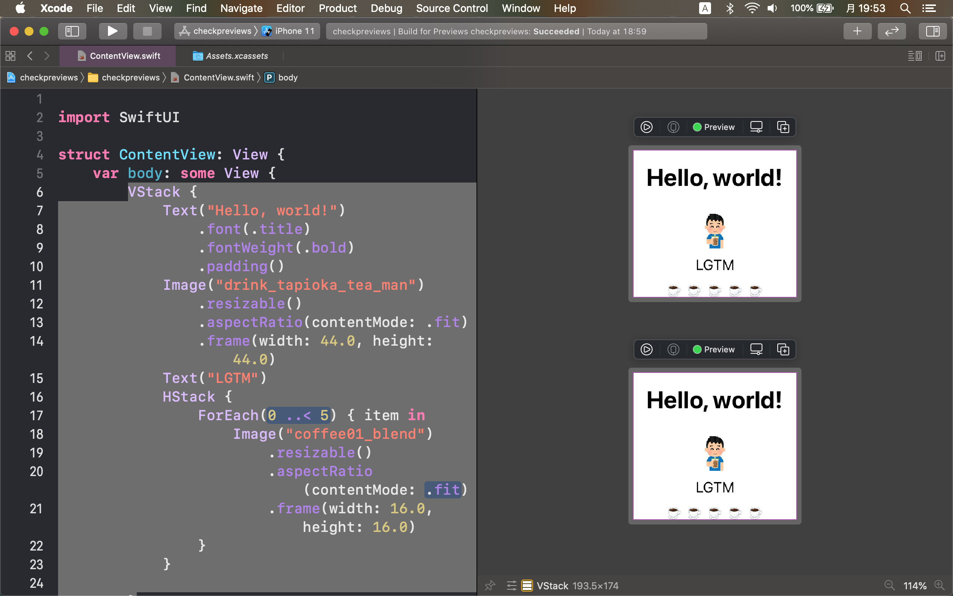Screen dimensions: 953x596
Task: Toggle the Navigator sidebar panel
Action: pos(72,31)
